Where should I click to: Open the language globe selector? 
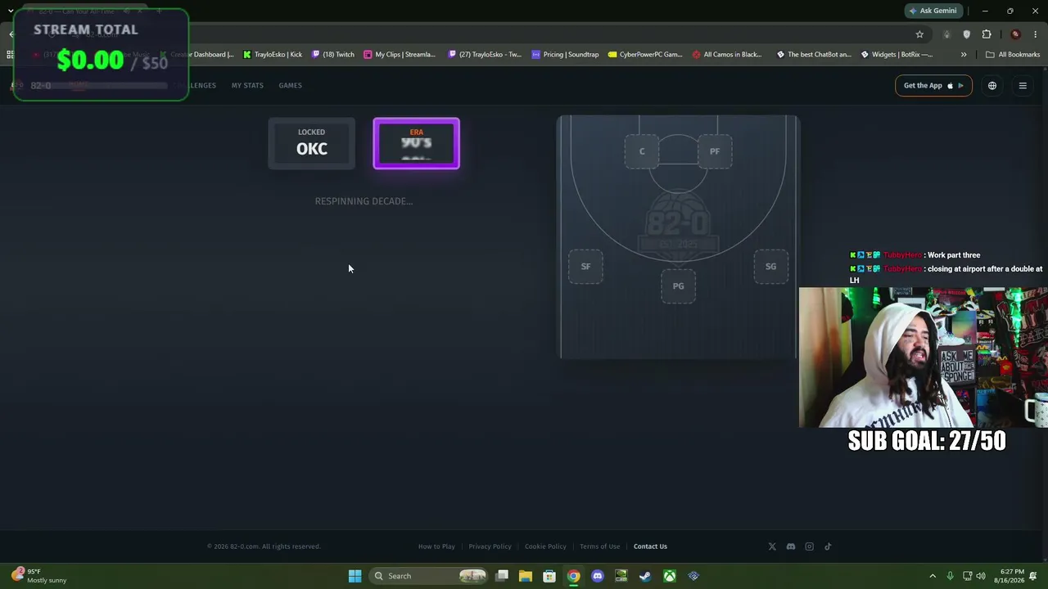[992, 86]
